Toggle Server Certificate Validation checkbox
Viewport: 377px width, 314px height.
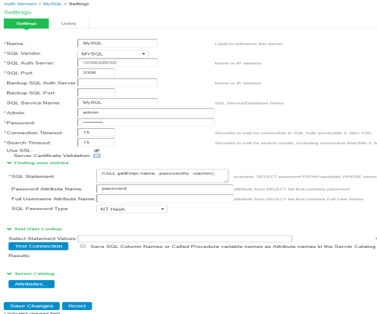[97, 156]
